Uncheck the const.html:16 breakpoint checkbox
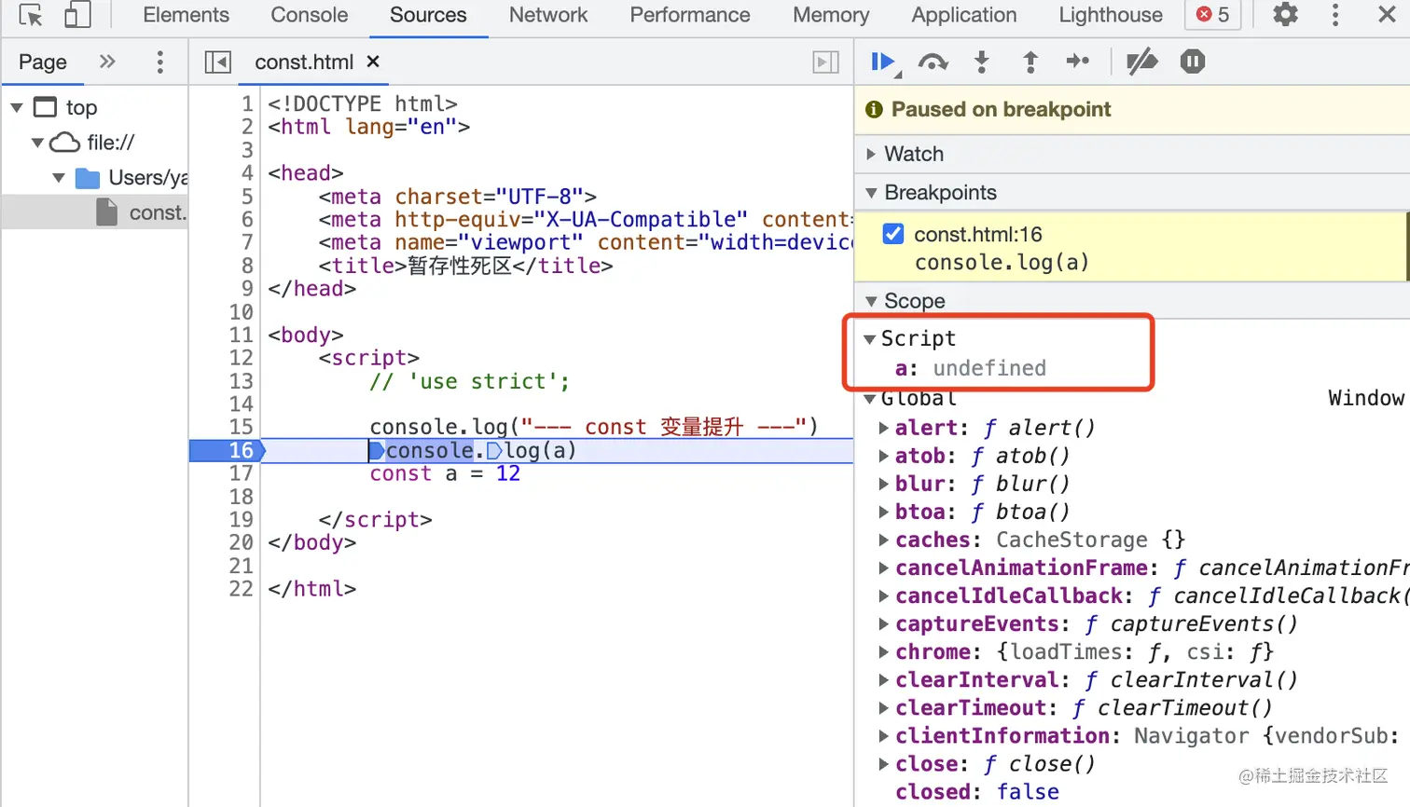The width and height of the screenshot is (1410, 807). (893, 234)
